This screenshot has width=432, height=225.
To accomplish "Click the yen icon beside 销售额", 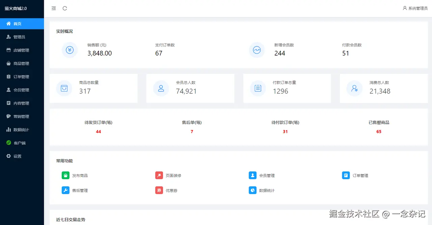I will click(70, 50).
